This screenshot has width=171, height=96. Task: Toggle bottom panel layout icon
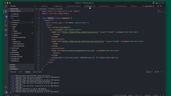[x=157, y=3]
